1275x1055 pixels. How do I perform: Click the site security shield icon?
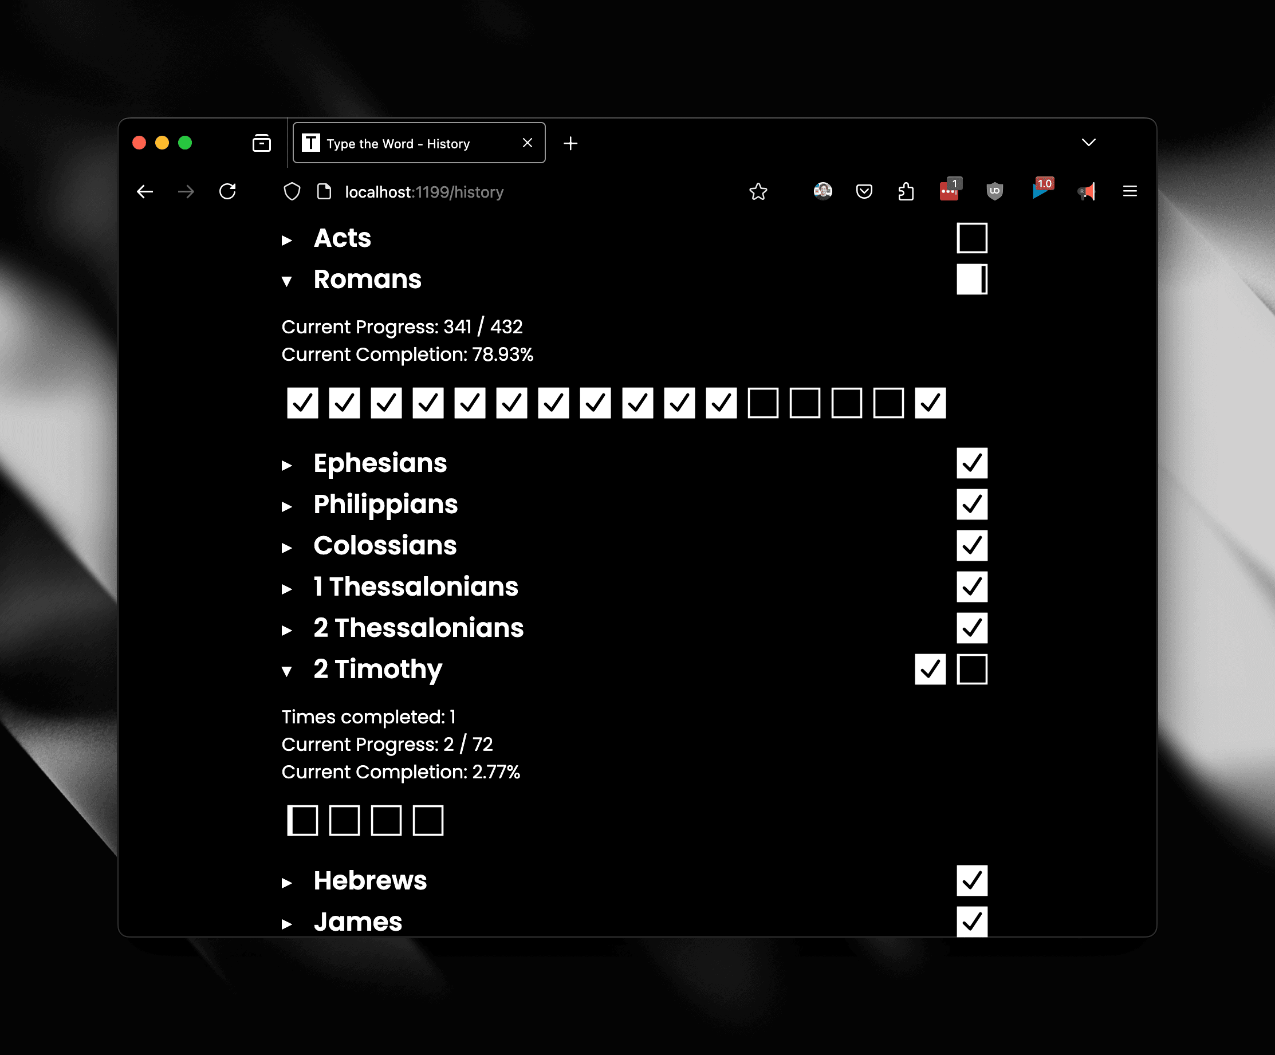[291, 191]
